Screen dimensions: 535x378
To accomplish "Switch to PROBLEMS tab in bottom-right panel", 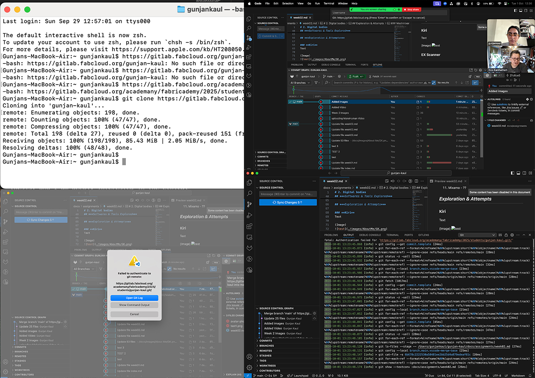I will tap(331, 235).
